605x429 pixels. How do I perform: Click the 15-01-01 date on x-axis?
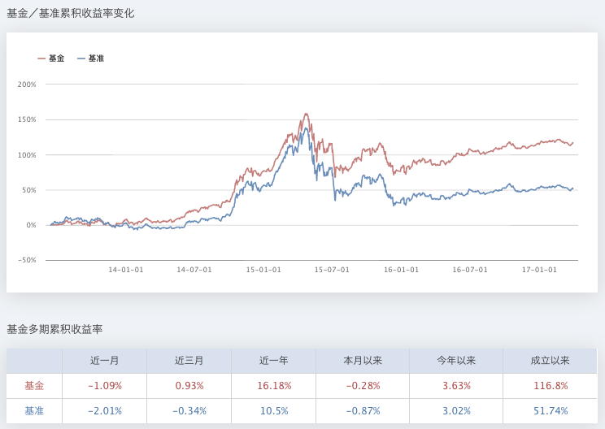tap(263, 270)
